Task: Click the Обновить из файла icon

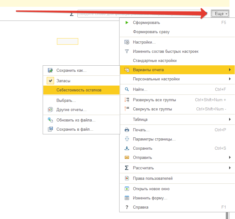Action: (50, 120)
